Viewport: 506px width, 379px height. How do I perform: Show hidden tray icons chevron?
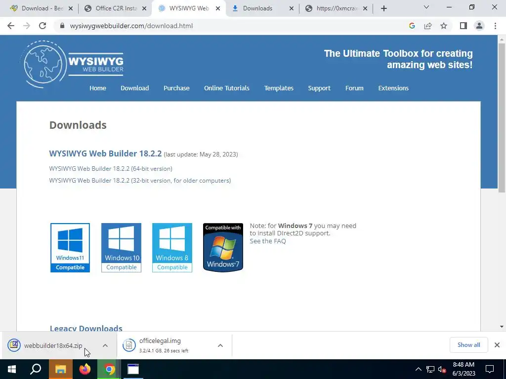[418, 369]
